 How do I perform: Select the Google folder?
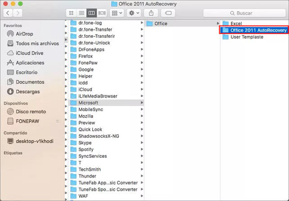[106, 69]
